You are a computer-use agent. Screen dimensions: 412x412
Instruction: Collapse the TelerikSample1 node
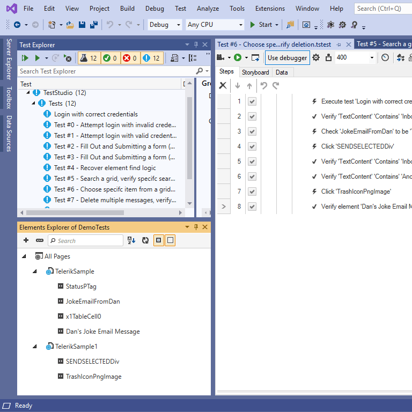click(35, 347)
